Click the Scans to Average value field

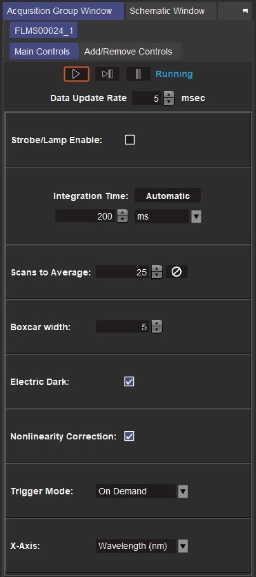pos(123,272)
